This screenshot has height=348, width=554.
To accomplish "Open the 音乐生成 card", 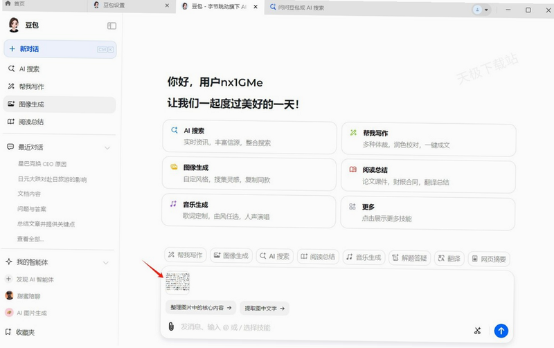I will point(249,211).
